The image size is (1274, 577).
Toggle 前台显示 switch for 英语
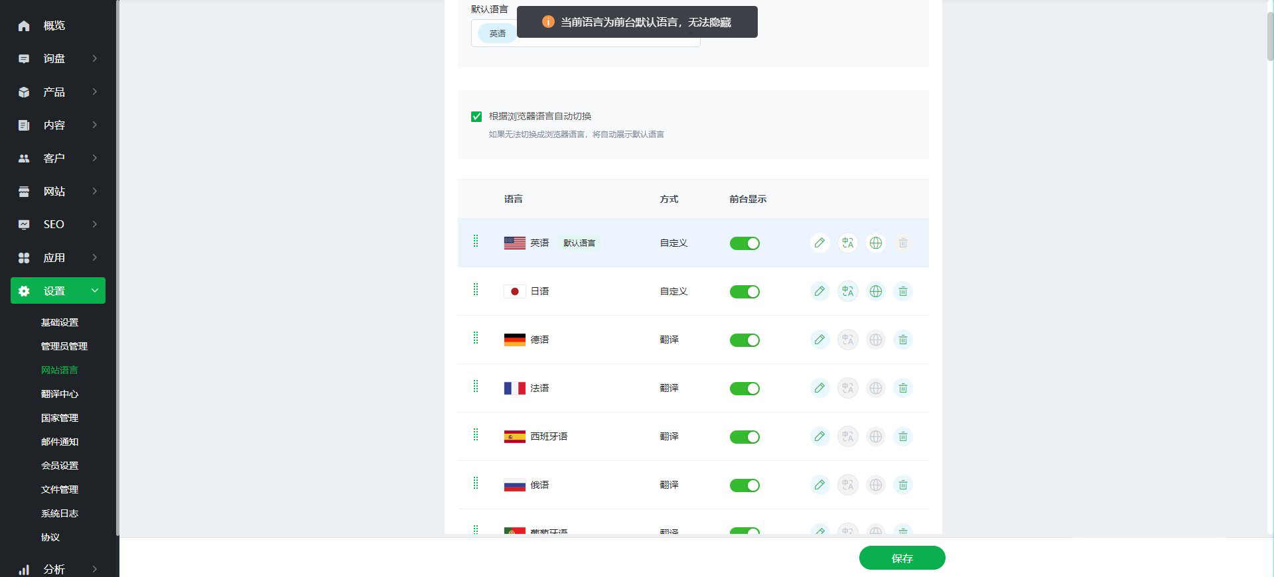pos(744,243)
